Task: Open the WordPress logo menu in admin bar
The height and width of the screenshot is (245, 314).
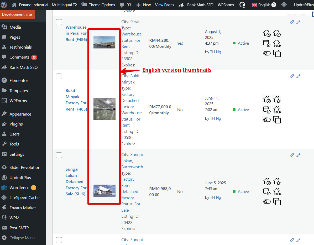Action: pos(4,5)
